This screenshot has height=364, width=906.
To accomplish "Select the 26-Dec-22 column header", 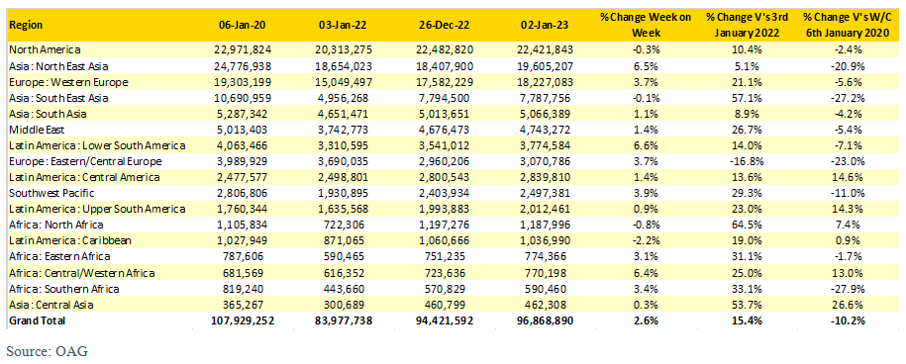I will click(445, 26).
